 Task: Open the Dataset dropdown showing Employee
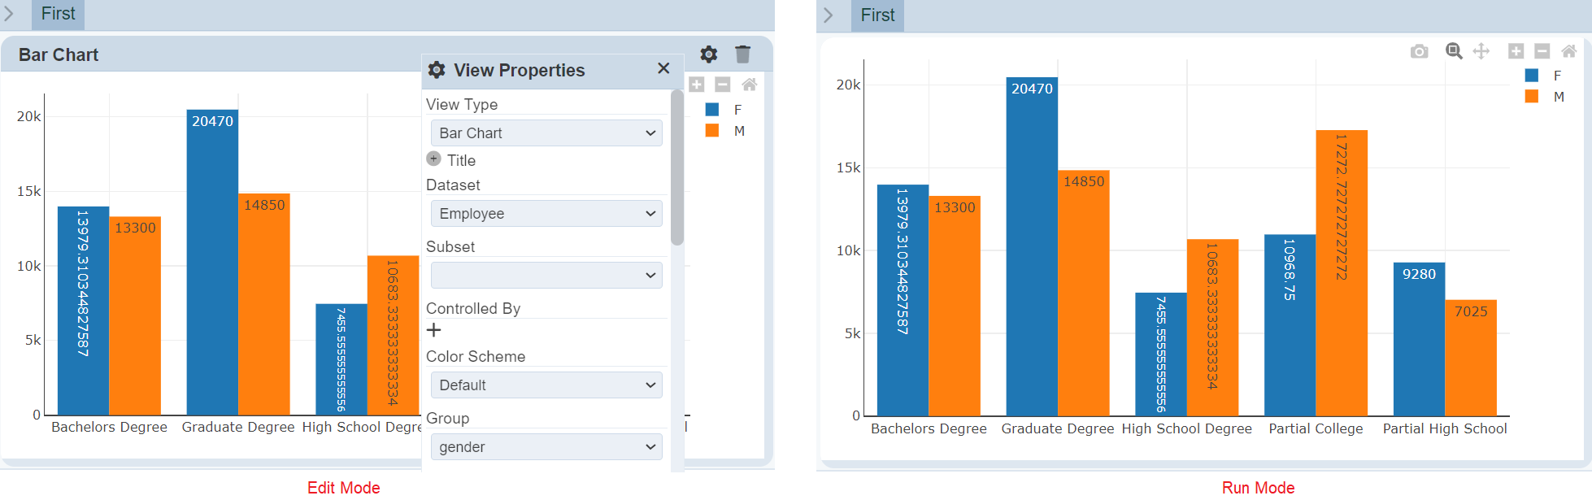click(x=546, y=214)
